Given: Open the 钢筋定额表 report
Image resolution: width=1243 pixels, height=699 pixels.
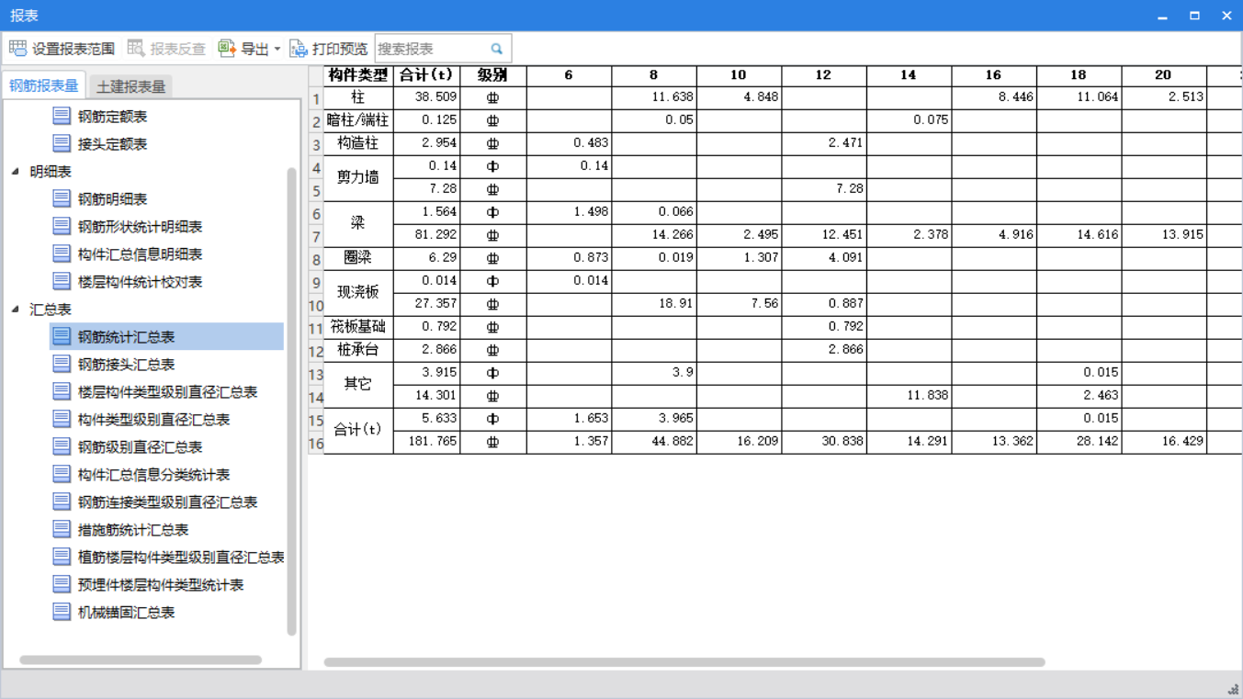Looking at the screenshot, I should 112,117.
